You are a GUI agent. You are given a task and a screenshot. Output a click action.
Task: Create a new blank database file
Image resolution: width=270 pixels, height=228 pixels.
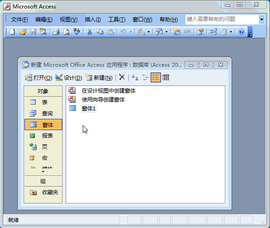13,32
